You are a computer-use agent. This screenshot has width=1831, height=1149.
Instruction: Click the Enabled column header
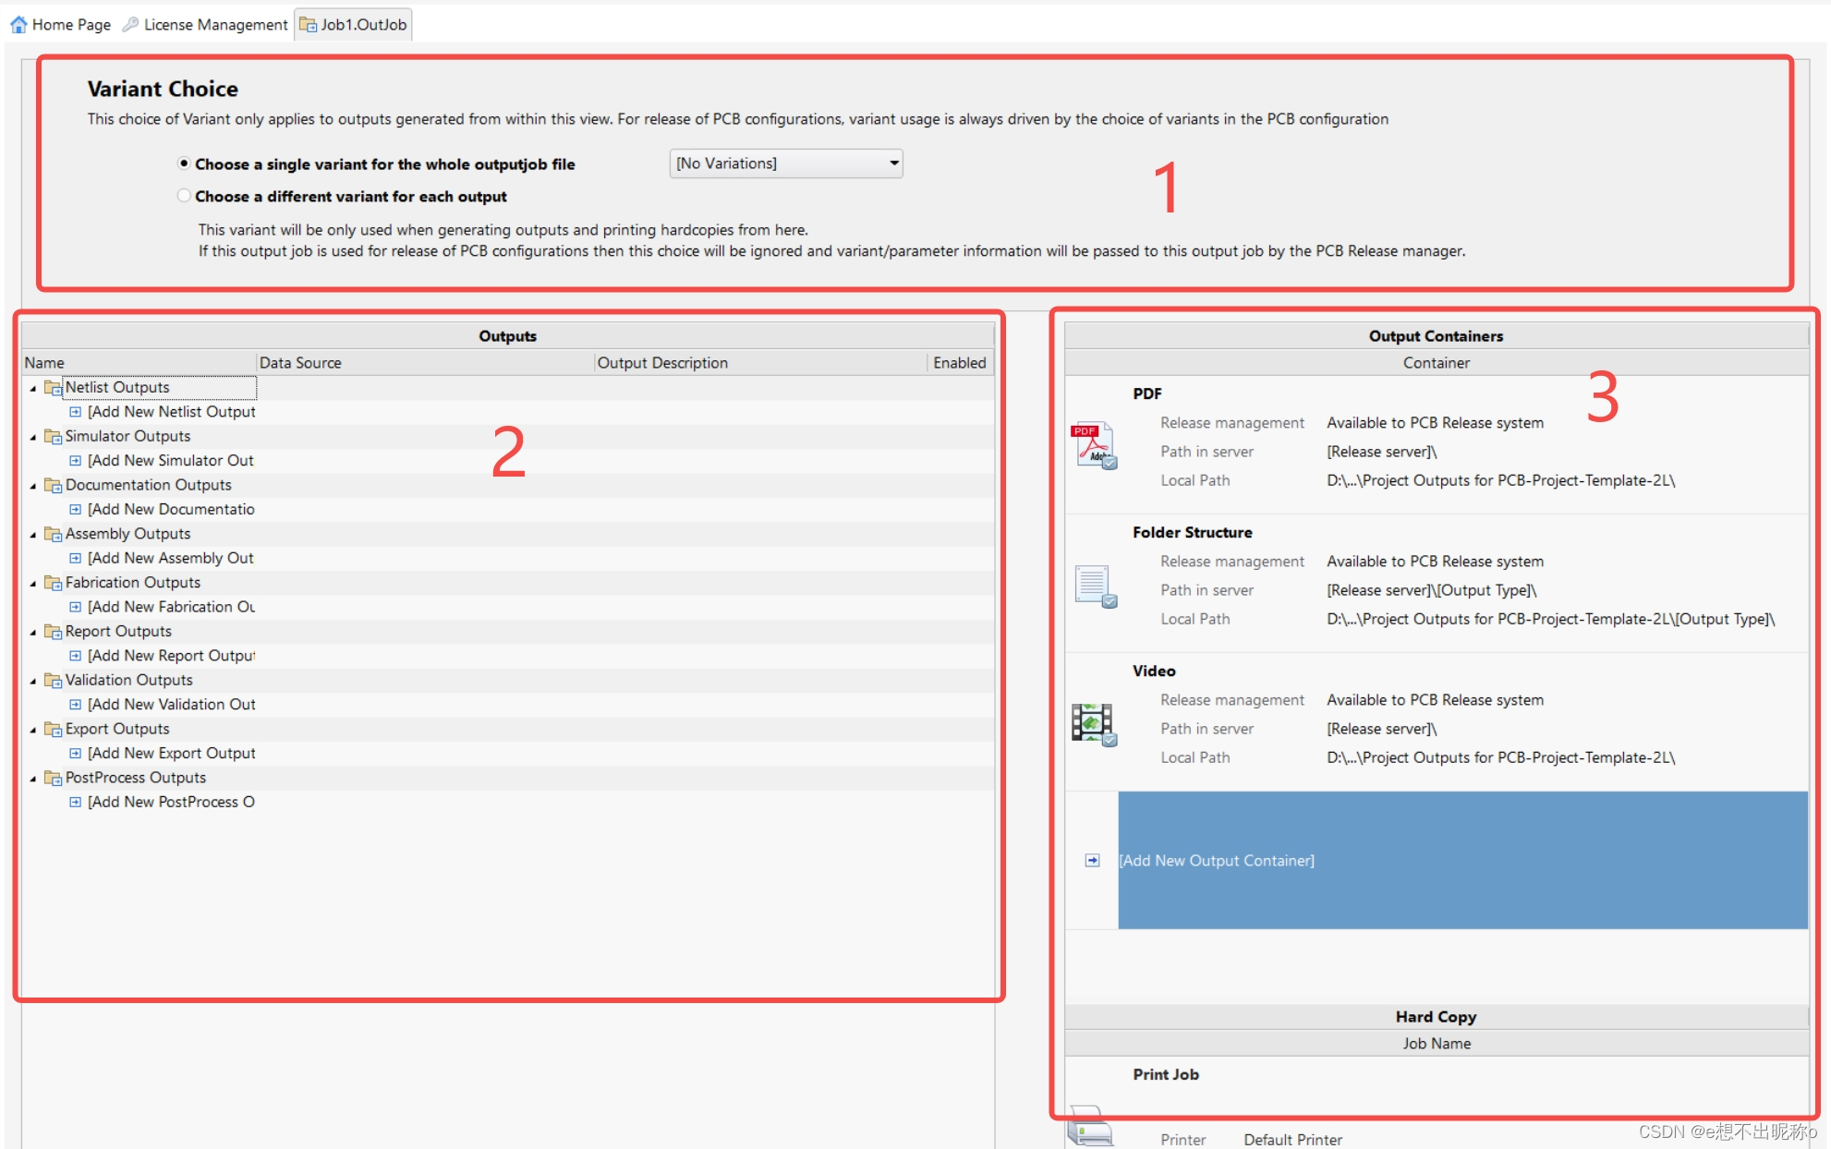click(x=959, y=363)
